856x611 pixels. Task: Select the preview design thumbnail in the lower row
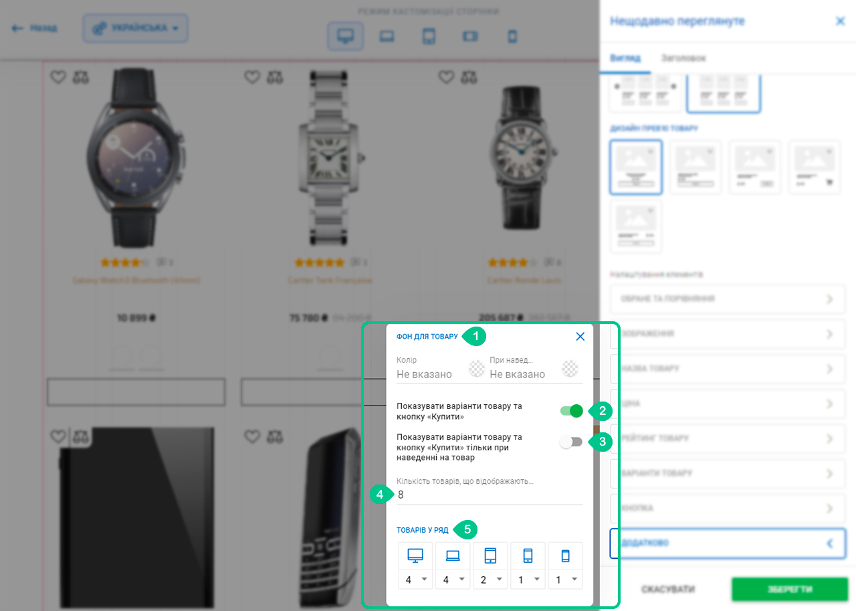(636, 226)
